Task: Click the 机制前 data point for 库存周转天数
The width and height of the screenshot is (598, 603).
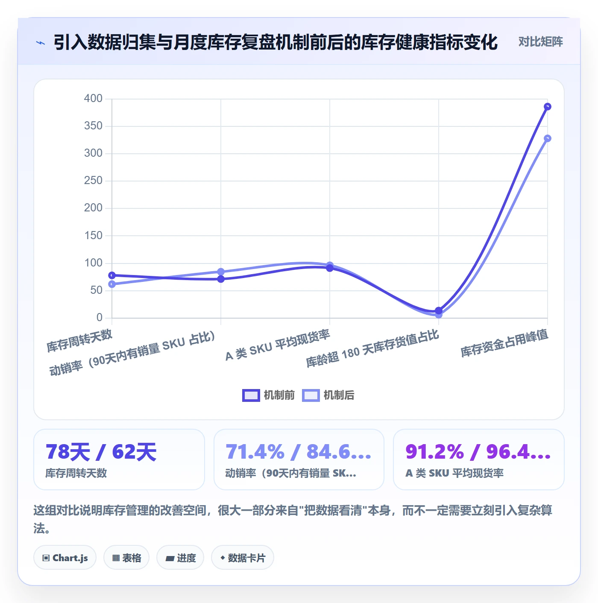Action: 112,275
